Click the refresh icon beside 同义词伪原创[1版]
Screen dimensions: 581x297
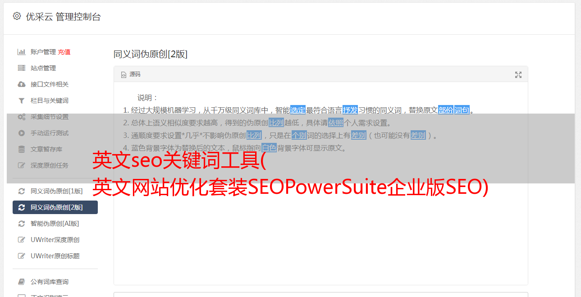pos(21,191)
